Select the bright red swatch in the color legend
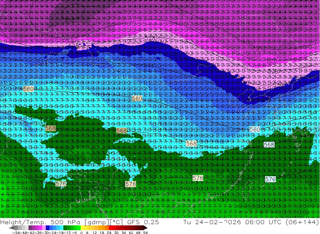The height and width of the screenshot is (234, 320). point(110,228)
